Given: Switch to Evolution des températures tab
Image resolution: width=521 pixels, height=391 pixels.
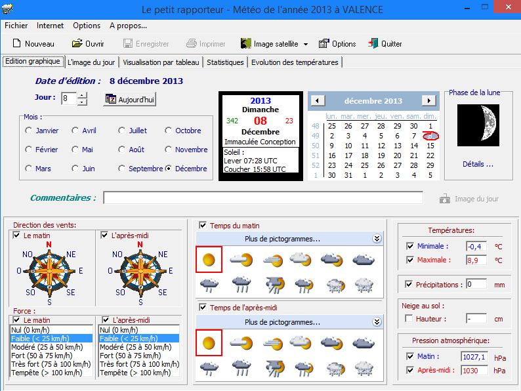Looking at the screenshot, I should [x=295, y=62].
